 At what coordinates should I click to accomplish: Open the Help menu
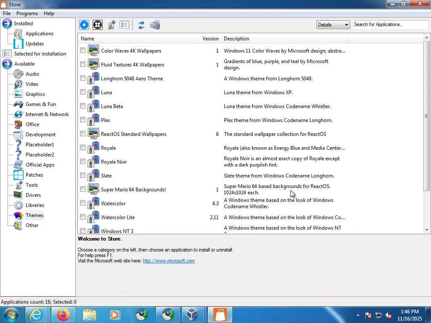[49, 13]
